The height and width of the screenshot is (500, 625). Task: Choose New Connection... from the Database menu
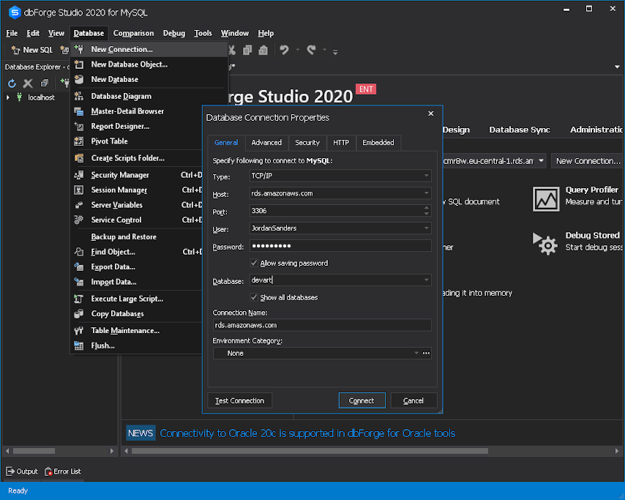[x=149, y=50]
